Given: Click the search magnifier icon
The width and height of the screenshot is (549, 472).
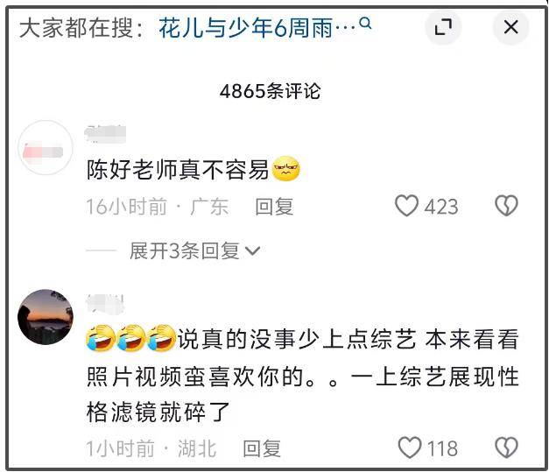Looking at the screenshot, I should click(365, 24).
